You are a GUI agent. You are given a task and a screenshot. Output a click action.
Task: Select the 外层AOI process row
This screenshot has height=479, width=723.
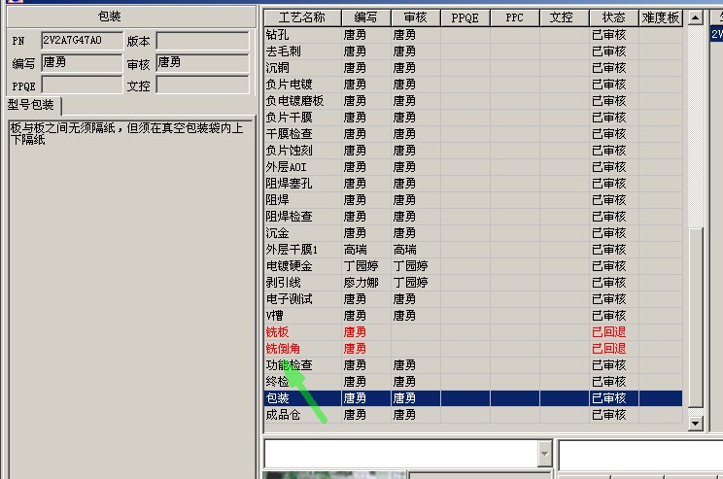click(473, 167)
